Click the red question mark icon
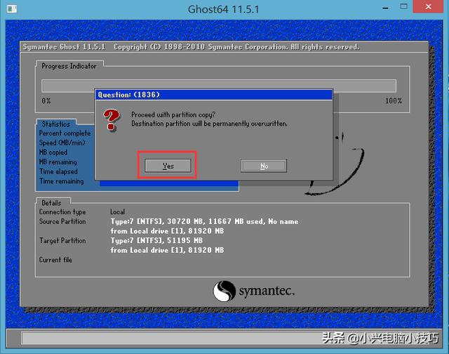This screenshot has height=354, width=449. pyautogui.click(x=111, y=120)
